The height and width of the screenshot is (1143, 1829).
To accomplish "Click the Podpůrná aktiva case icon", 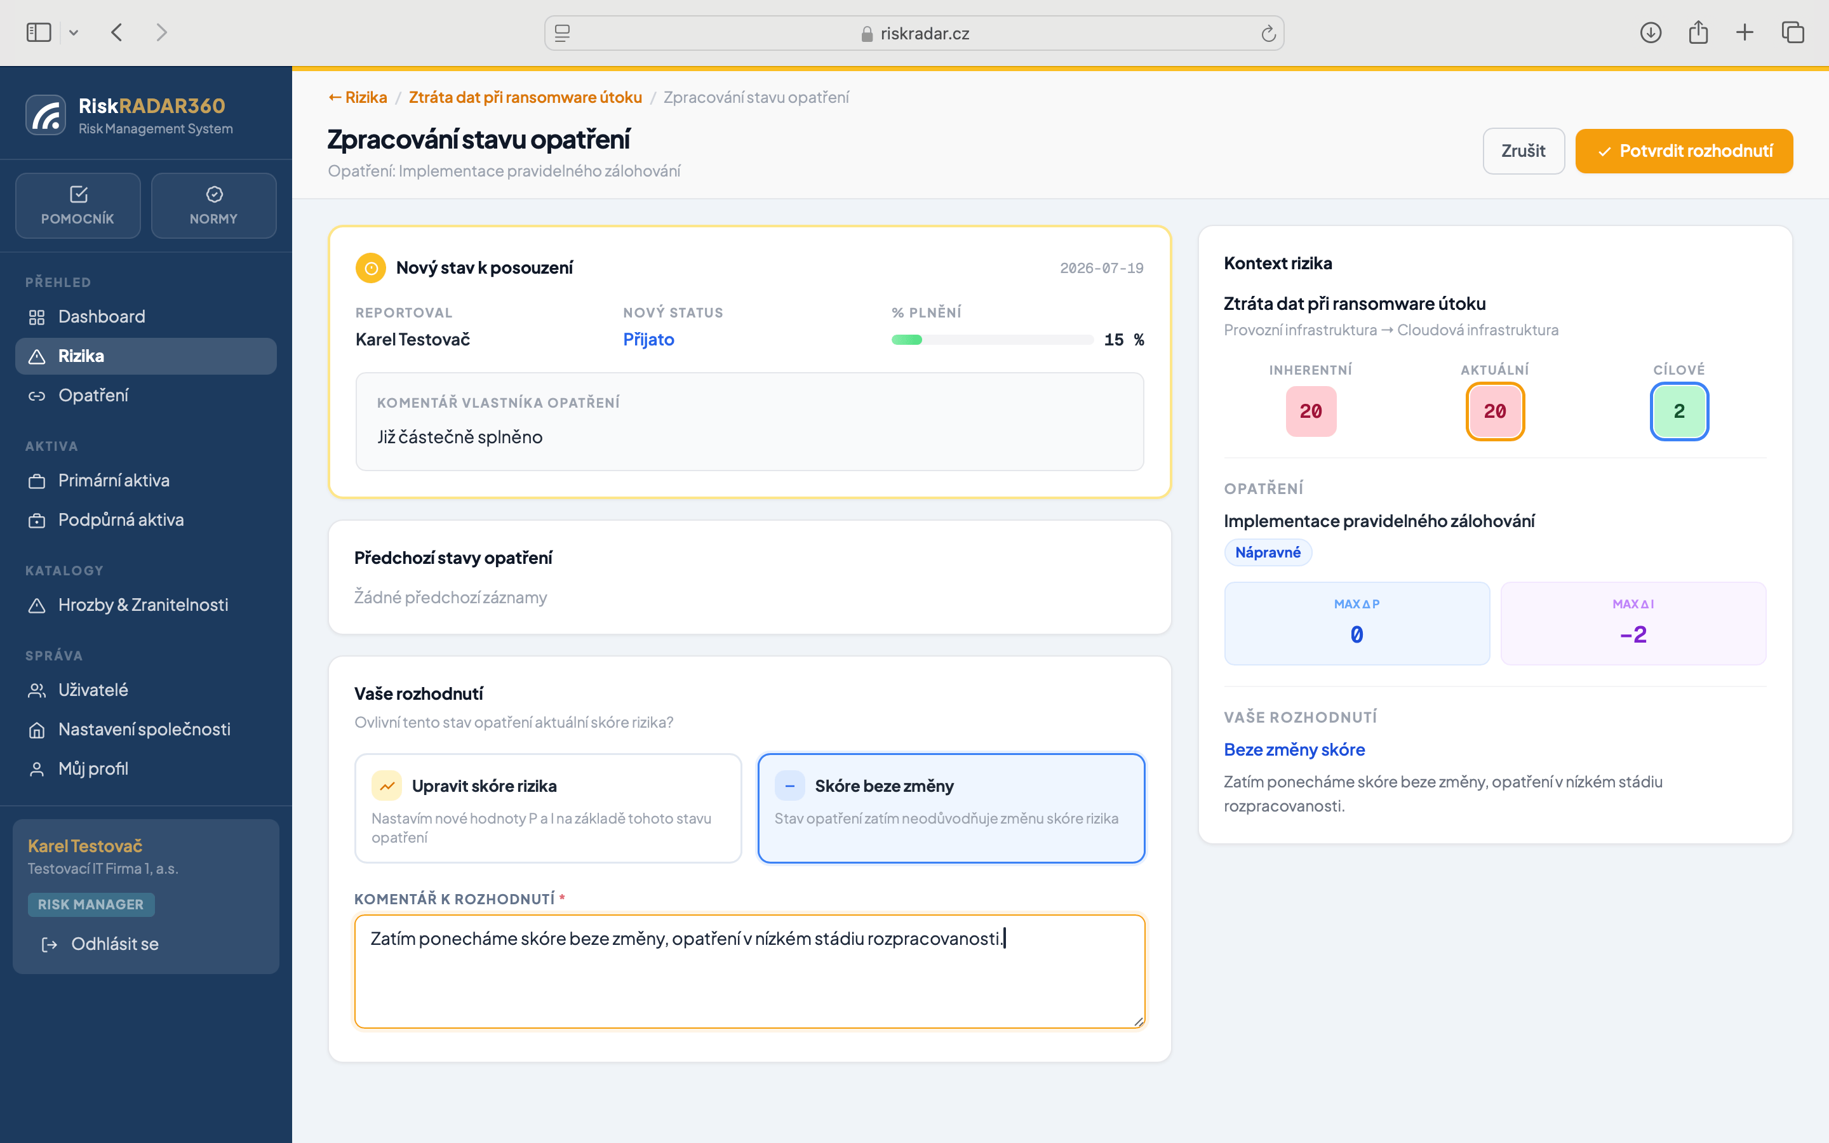I will click(36, 521).
